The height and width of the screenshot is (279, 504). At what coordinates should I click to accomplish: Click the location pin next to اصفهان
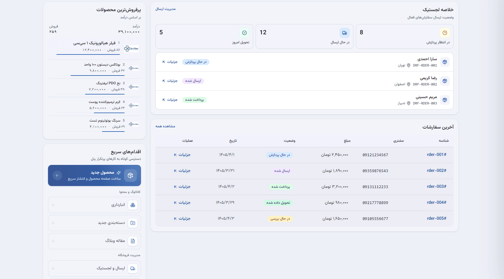(x=409, y=84)
